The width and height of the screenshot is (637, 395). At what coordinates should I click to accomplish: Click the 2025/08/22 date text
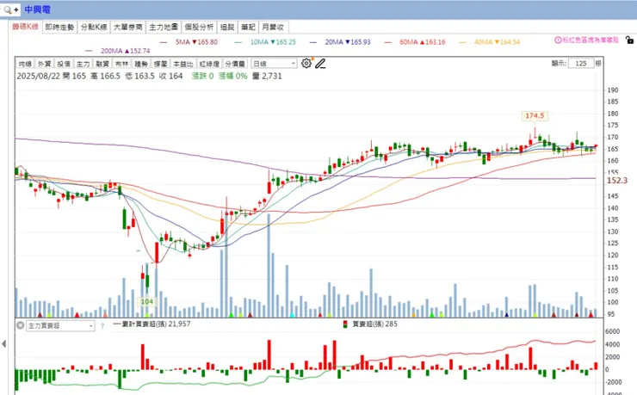click(x=38, y=76)
